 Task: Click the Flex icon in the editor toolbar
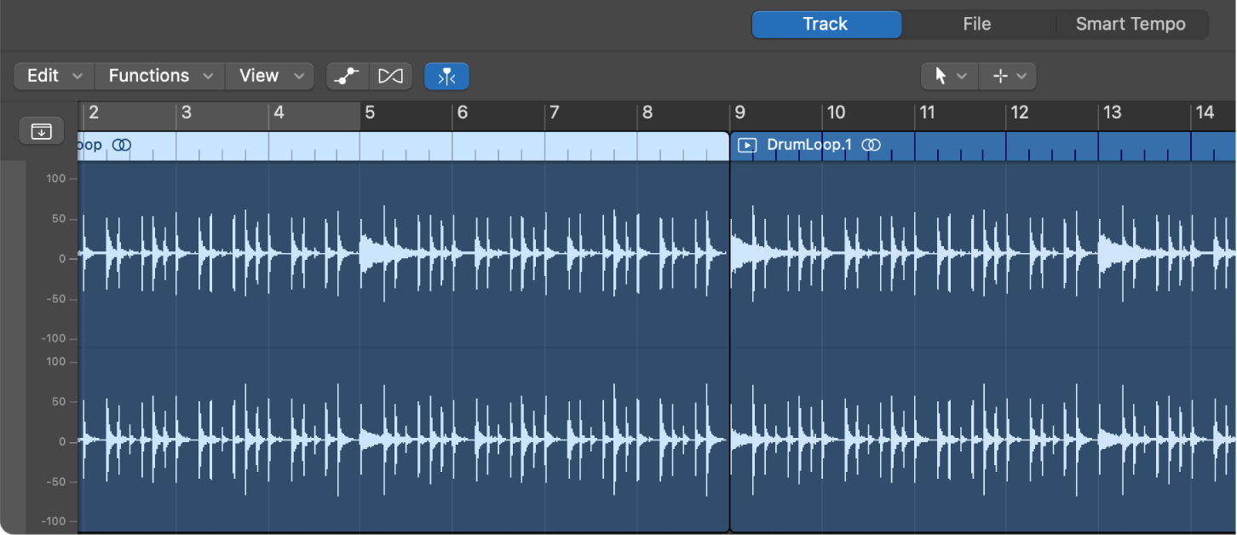click(391, 76)
